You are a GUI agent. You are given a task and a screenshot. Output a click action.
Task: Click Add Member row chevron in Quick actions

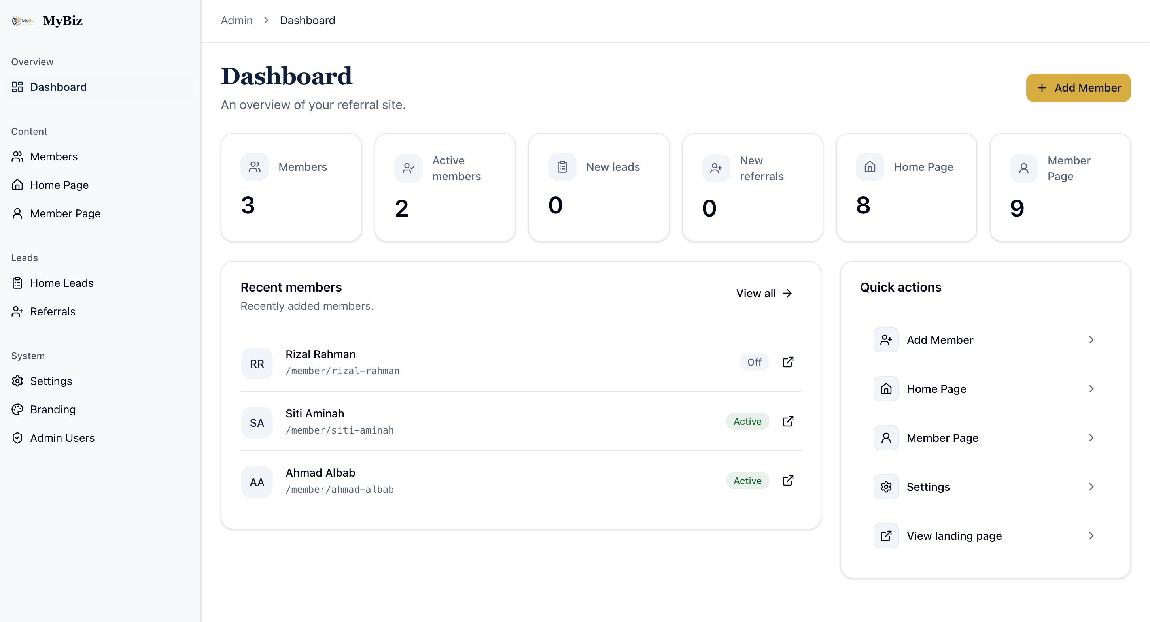pyautogui.click(x=1091, y=340)
